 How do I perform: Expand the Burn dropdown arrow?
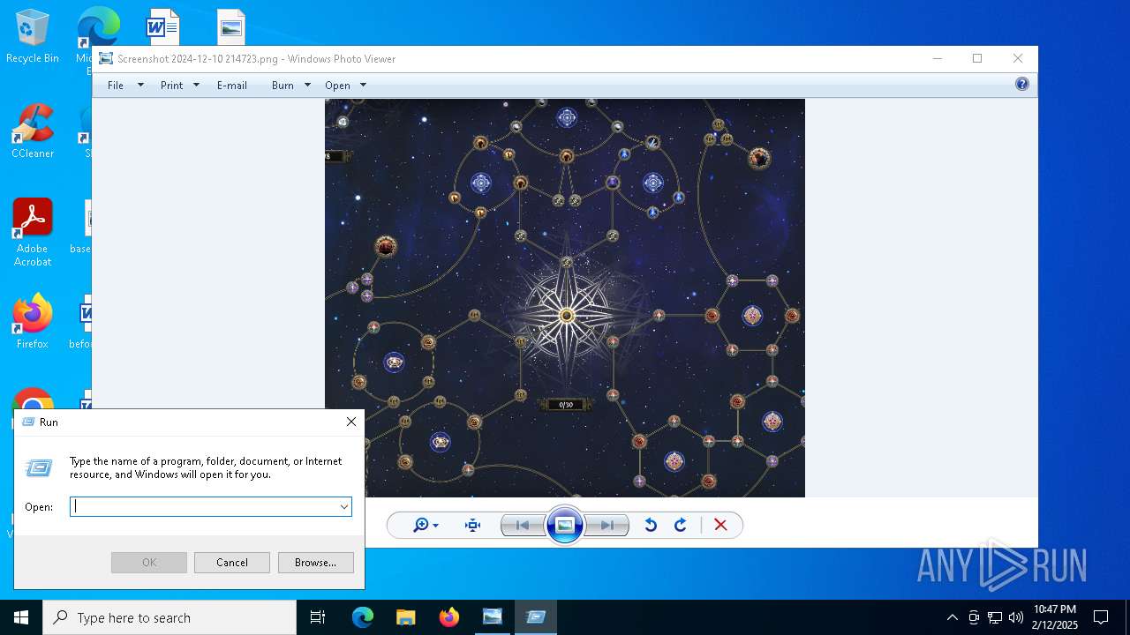point(307,85)
